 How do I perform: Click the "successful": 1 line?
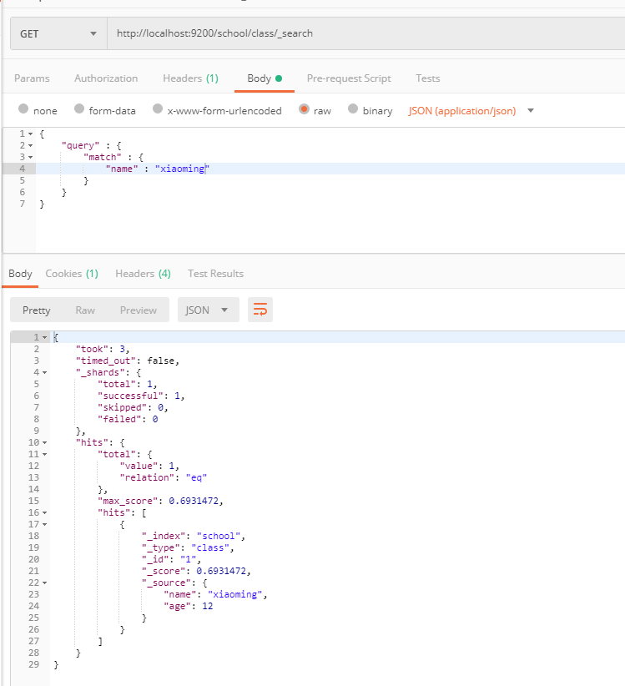[141, 396]
